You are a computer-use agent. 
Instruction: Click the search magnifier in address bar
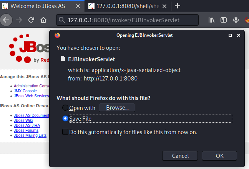[x=61, y=20]
